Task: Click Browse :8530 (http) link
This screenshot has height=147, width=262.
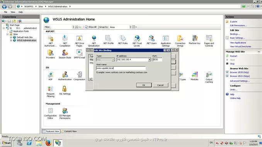Action: [239, 72]
